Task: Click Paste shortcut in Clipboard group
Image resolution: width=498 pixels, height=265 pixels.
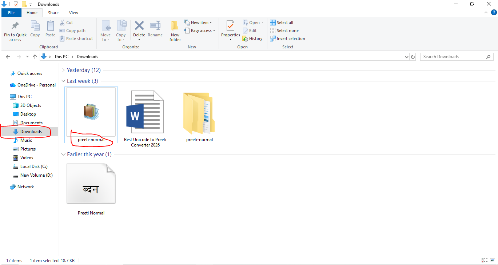Action: pyautogui.click(x=76, y=39)
